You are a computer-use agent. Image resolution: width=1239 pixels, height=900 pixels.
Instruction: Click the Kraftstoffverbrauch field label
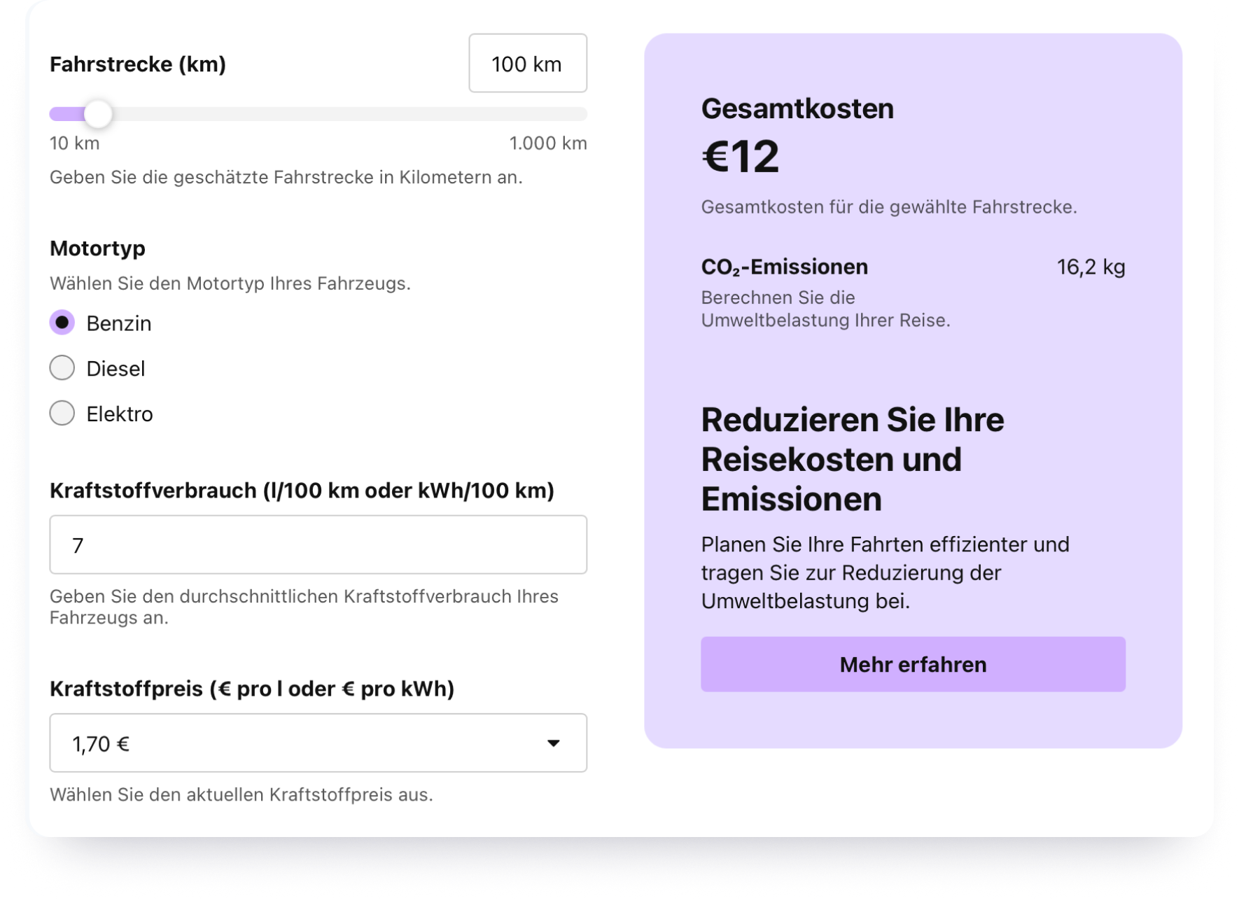coord(302,491)
